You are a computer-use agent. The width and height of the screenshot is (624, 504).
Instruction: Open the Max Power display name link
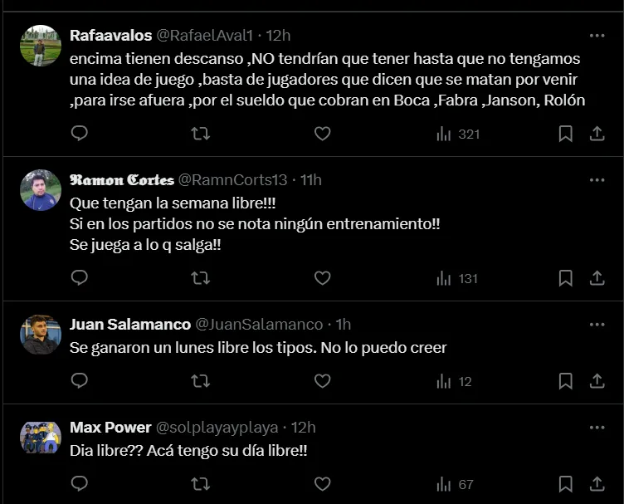point(110,428)
